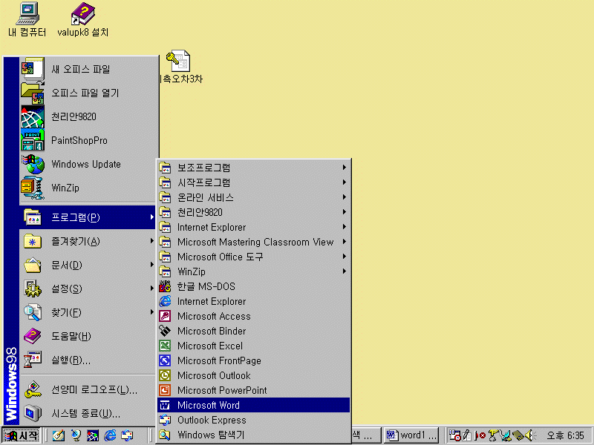Choose 선양미 로그오프(L)... from Start menu

coord(88,390)
